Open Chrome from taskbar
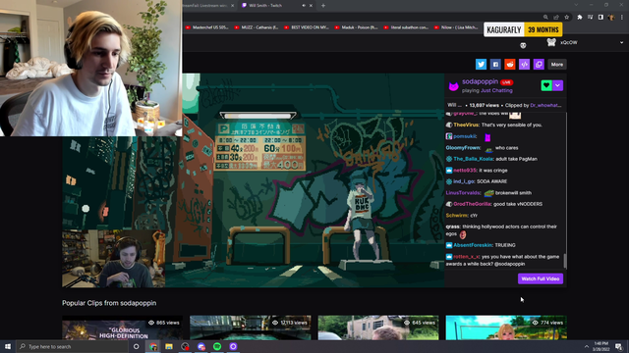629x353 pixels. [153, 346]
